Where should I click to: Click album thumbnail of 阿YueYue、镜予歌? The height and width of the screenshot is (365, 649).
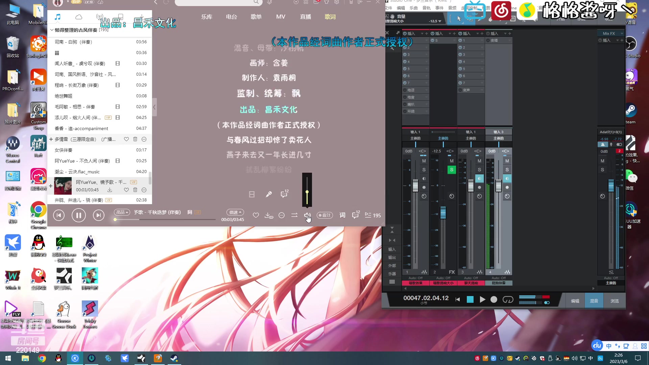coord(63,186)
